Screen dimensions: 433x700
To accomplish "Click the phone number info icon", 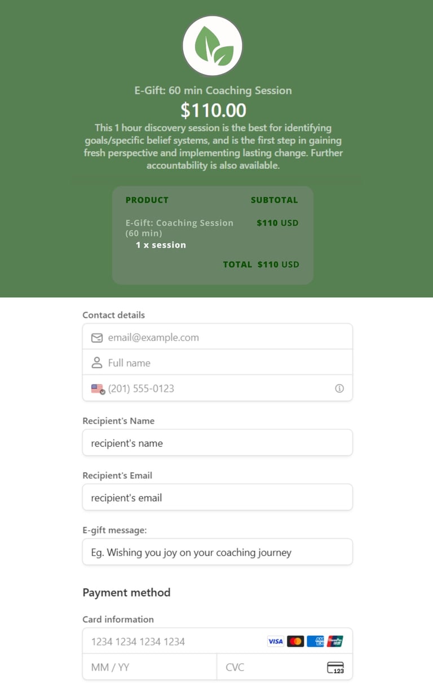I will [339, 389].
